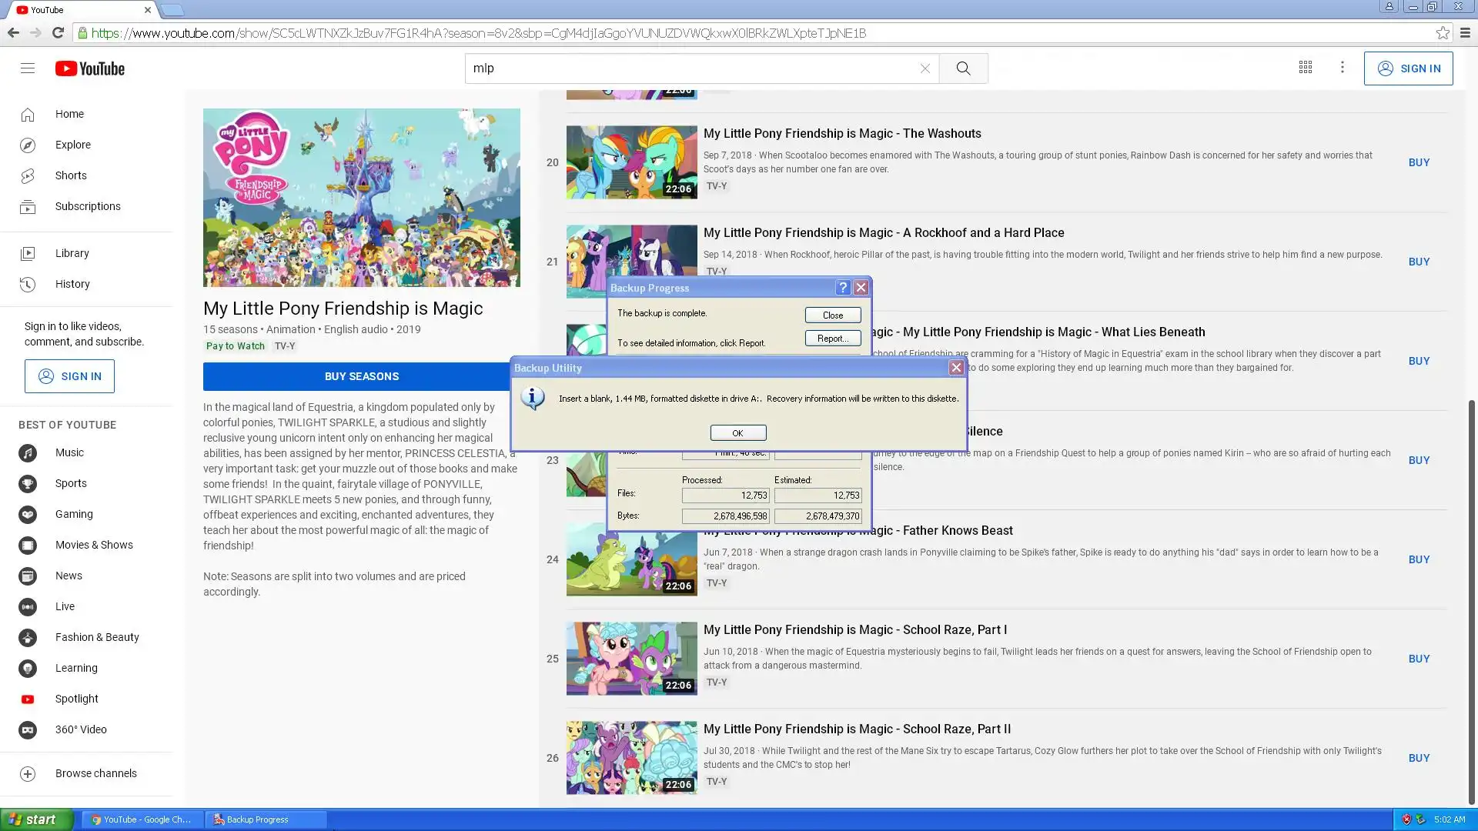This screenshot has height=831, width=1478.
Task: Open History in the sidebar
Action: pyautogui.click(x=72, y=284)
